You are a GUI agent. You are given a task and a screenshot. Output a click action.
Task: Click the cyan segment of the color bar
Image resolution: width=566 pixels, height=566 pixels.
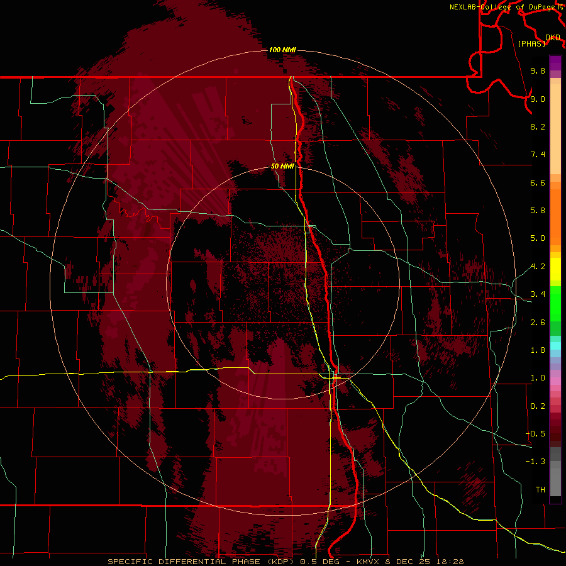pyautogui.click(x=555, y=346)
